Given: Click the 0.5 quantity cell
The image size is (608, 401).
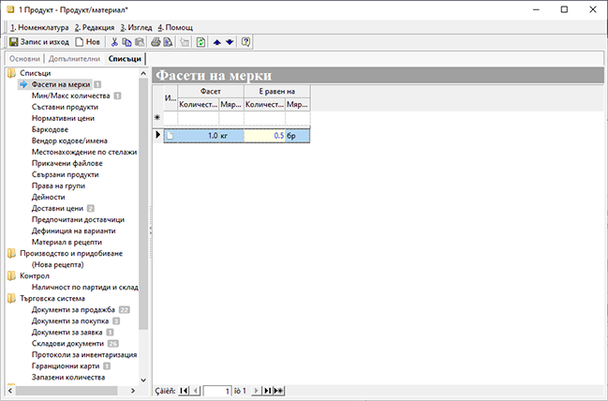Looking at the screenshot, I should coord(264,136).
